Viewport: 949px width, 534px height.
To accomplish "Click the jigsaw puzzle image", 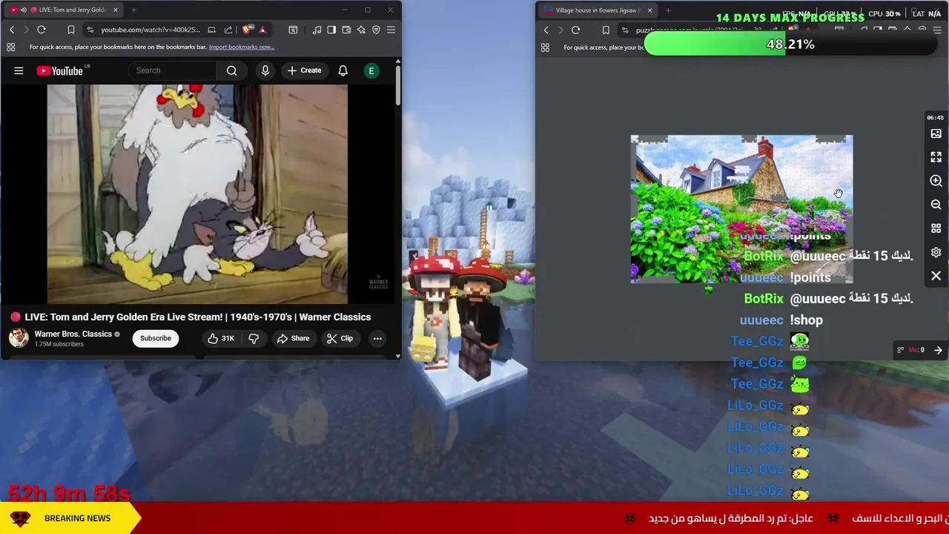I will [x=741, y=209].
